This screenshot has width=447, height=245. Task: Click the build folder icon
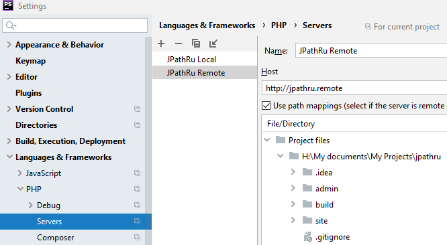tap(307, 204)
